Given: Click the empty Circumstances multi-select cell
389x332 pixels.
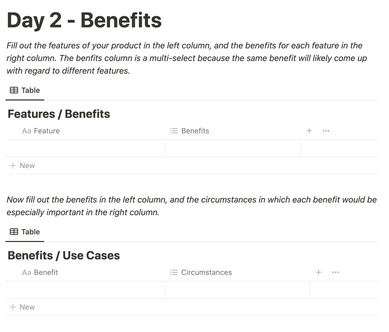Looking at the screenshot, I should (238, 290).
